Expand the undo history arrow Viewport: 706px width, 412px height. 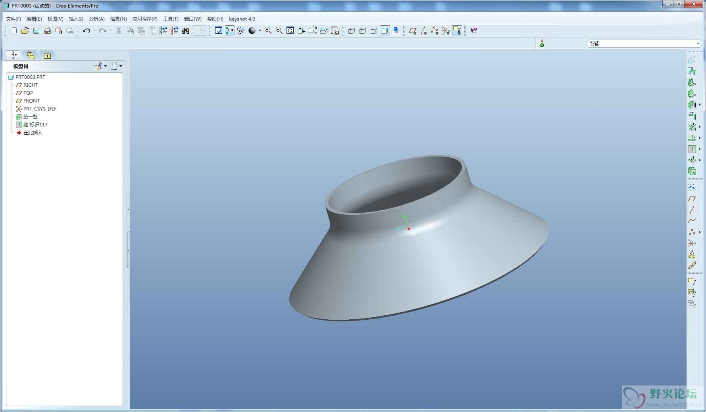click(x=94, y=31)
